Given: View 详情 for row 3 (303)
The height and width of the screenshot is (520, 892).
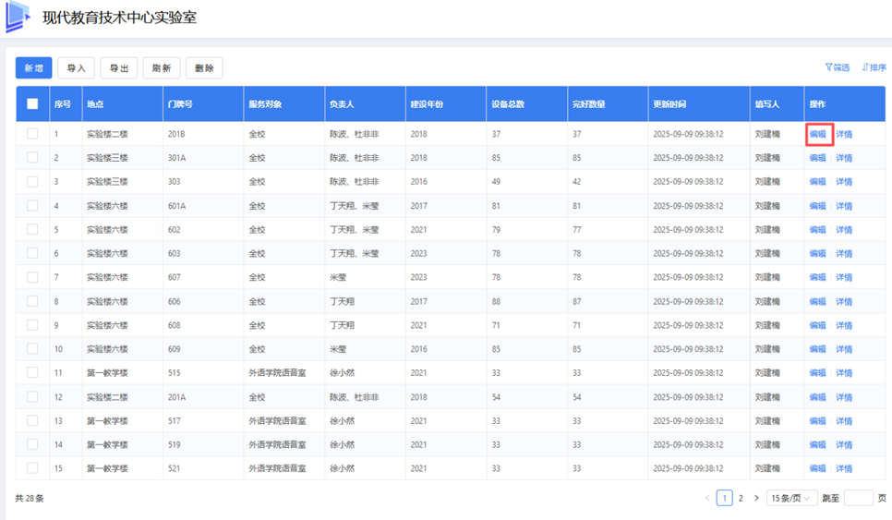Looking at the screenshot, I should tap(844, 182).
